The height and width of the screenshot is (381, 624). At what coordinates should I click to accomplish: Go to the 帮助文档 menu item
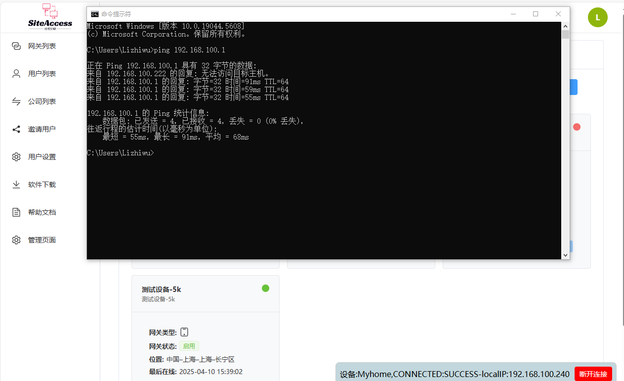tap(42, 212)
